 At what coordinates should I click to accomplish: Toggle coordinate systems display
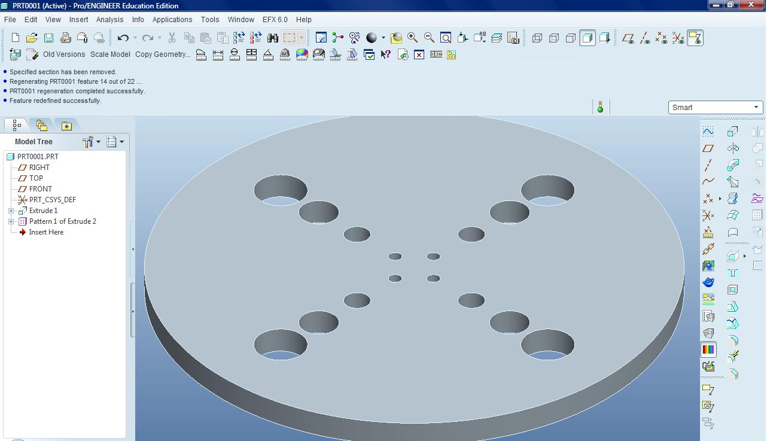click(678, 38)
